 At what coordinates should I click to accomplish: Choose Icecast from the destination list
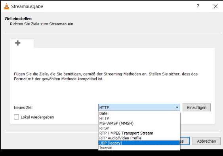[139, 148]
